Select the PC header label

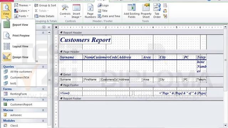pyautogui.click(x=190, y=57)
